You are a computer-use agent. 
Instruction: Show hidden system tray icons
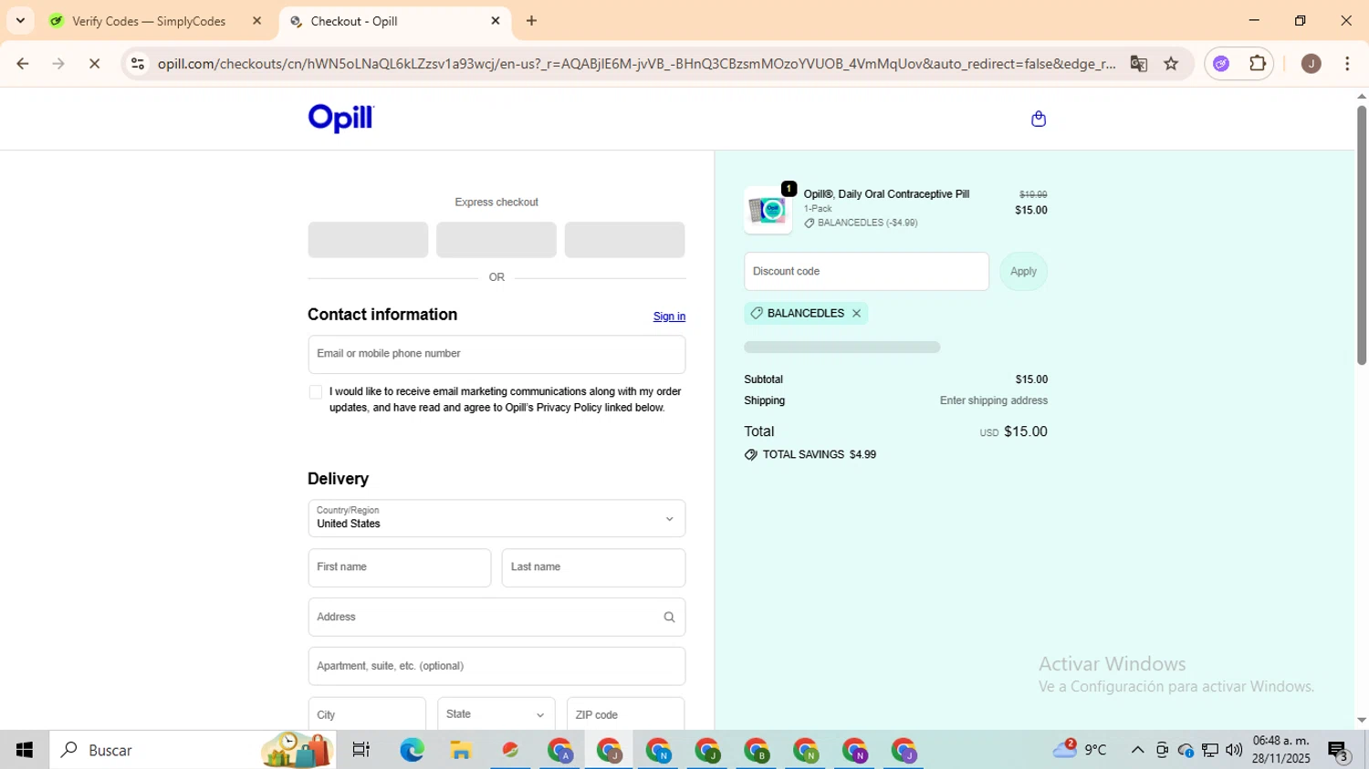[1137, 750]
